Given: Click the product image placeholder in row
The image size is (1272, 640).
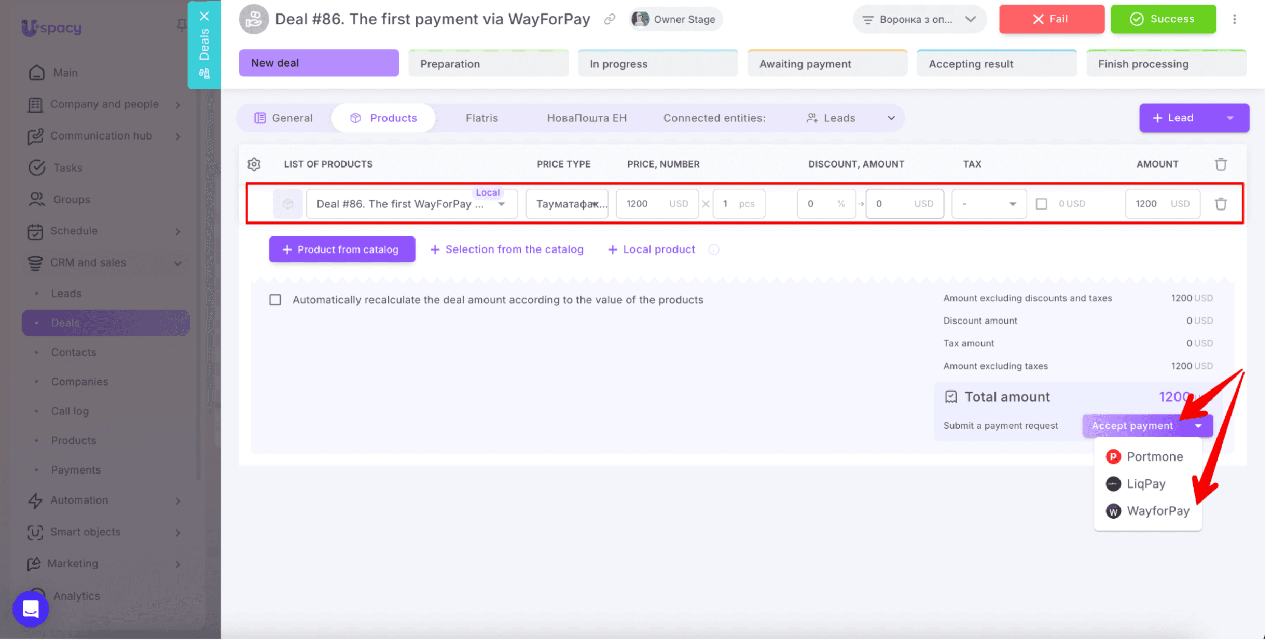Looking at the screenshot, I should click(x=288, y=204).
